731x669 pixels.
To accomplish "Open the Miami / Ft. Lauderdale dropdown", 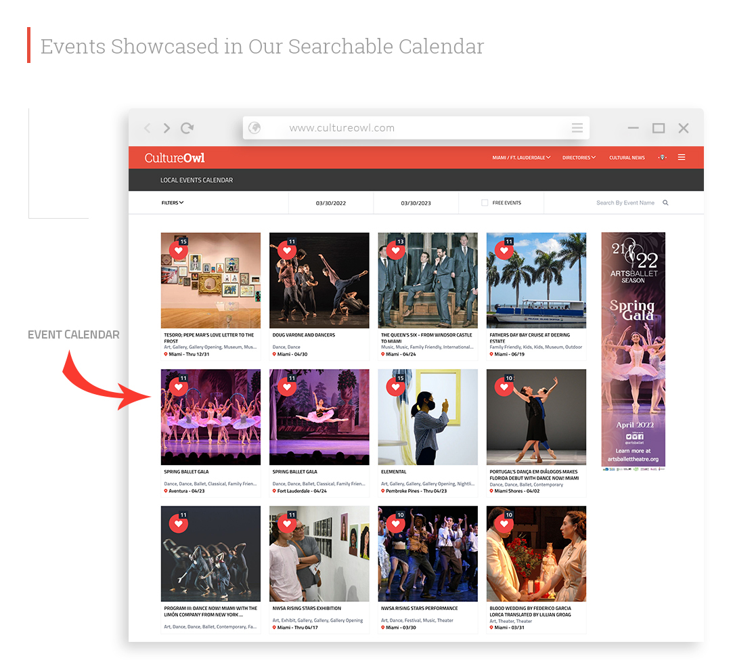I will pyautogui.click(x=521, y=158).
